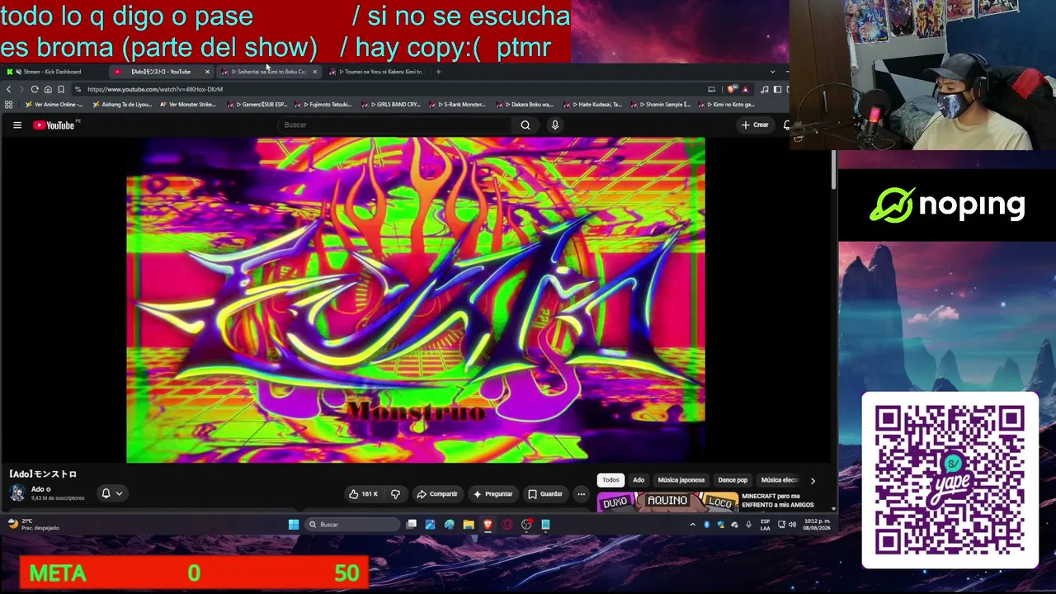Open Aishang Ta de Liyou bookmark
The width and height of the screenshot is (1056, 594).
pos(122,105)
